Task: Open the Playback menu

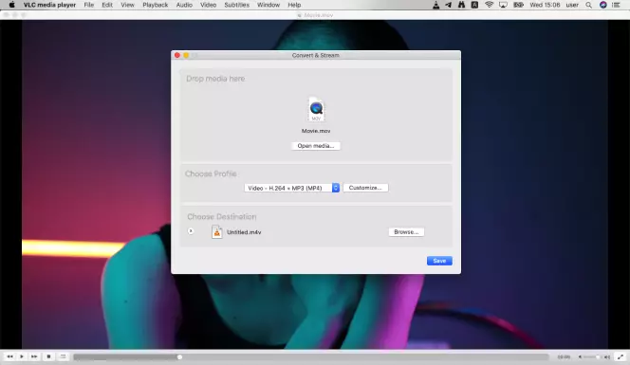Action: (155, 5)
